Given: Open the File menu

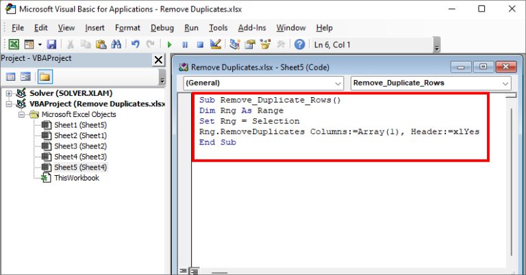Looking at the screenshot, I should click(17, 28).
